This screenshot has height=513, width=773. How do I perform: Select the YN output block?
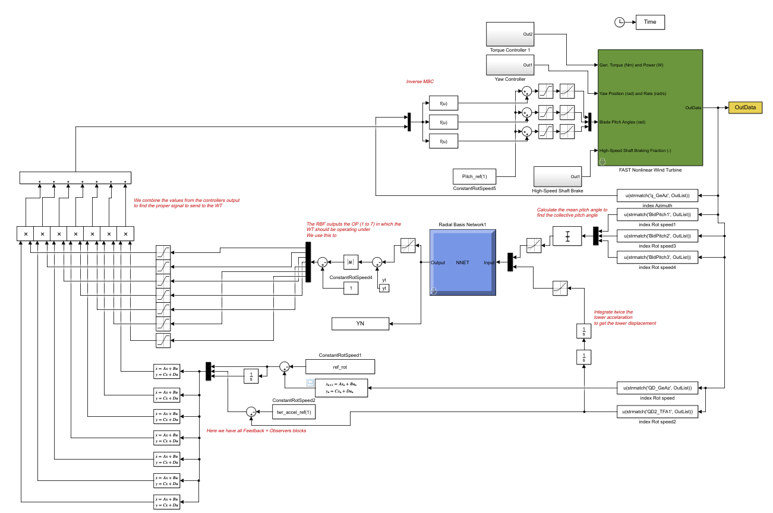360,324
